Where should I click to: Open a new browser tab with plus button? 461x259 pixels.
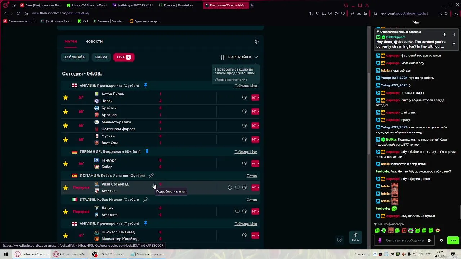pos(252,5)
